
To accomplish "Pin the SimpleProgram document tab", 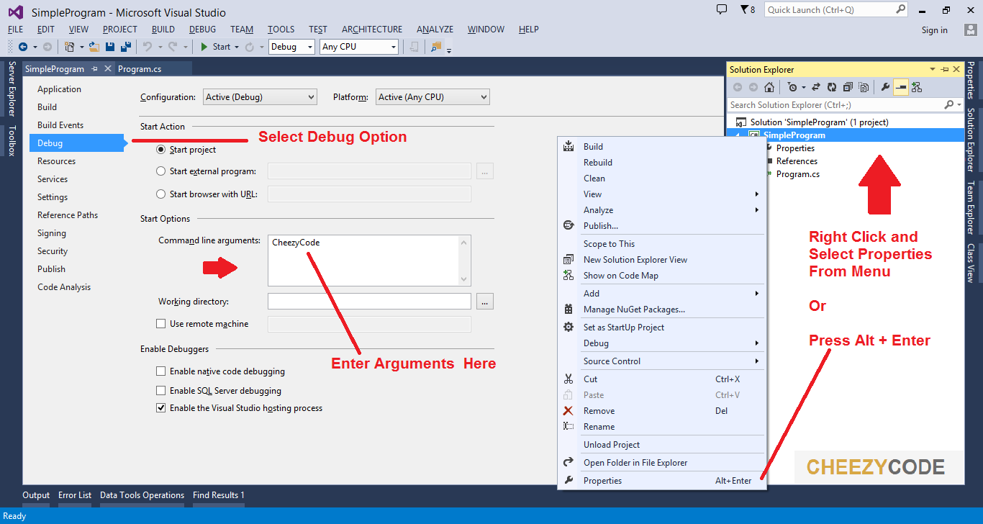I will click(94, 69).
